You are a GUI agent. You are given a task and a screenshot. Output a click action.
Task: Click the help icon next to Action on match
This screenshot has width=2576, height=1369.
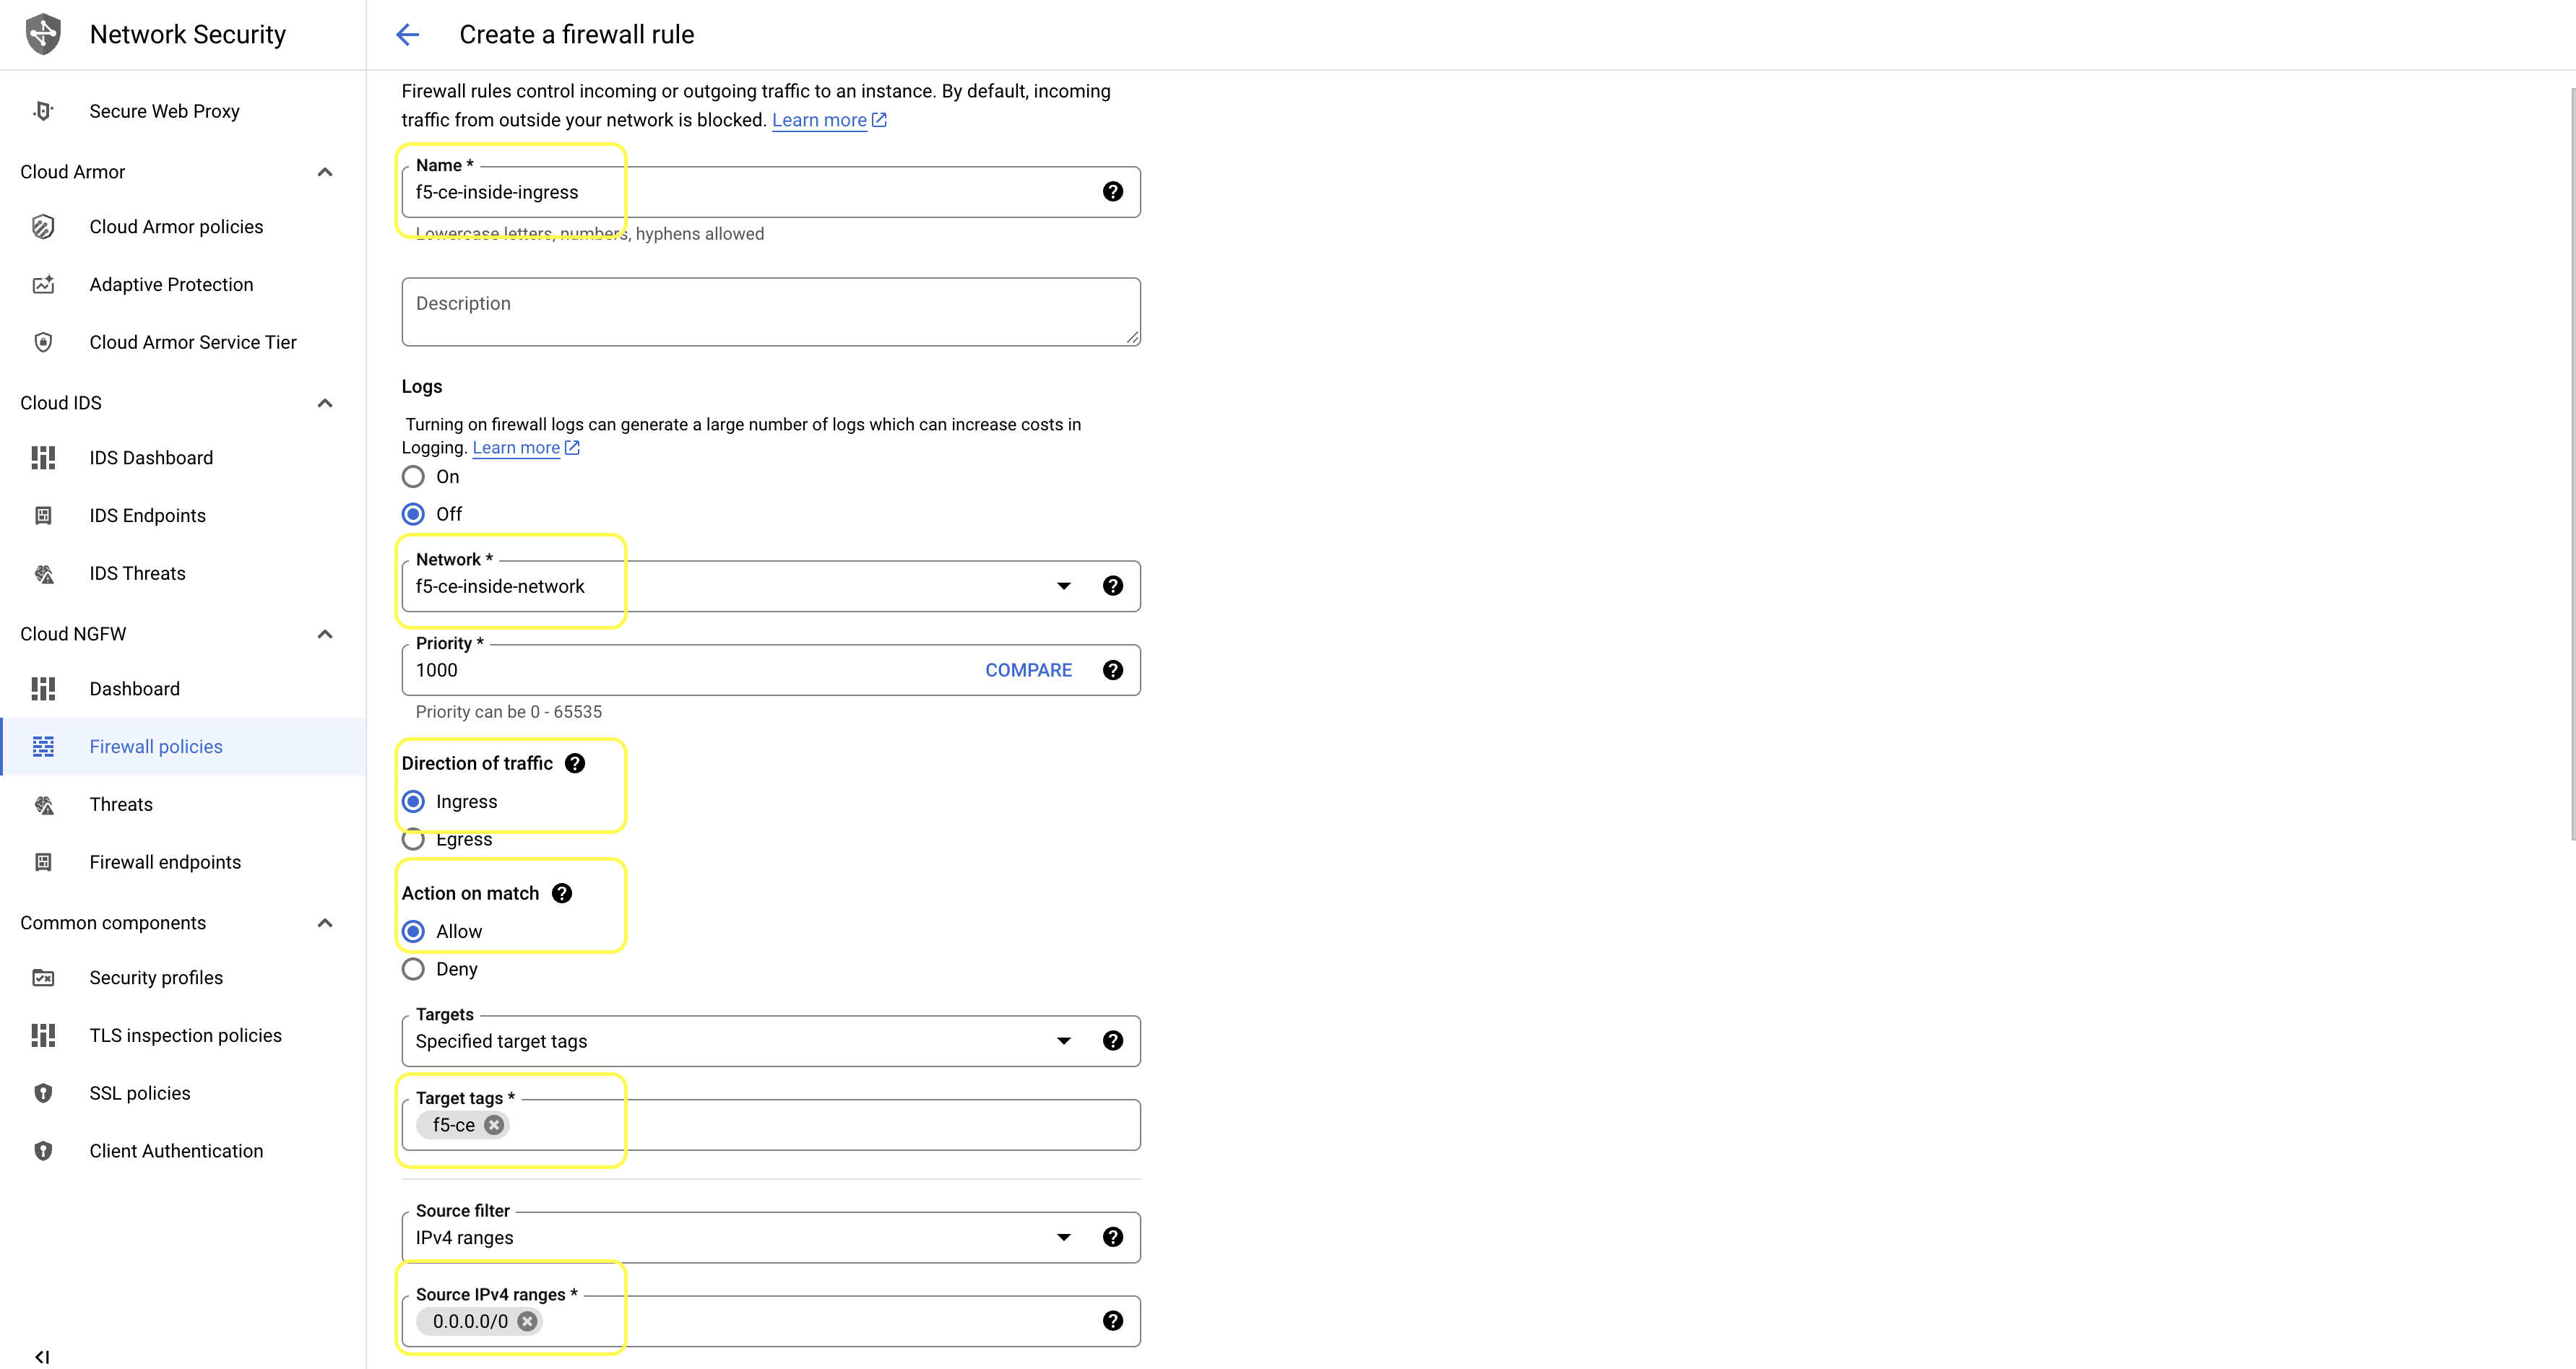[x=562, y=893]
